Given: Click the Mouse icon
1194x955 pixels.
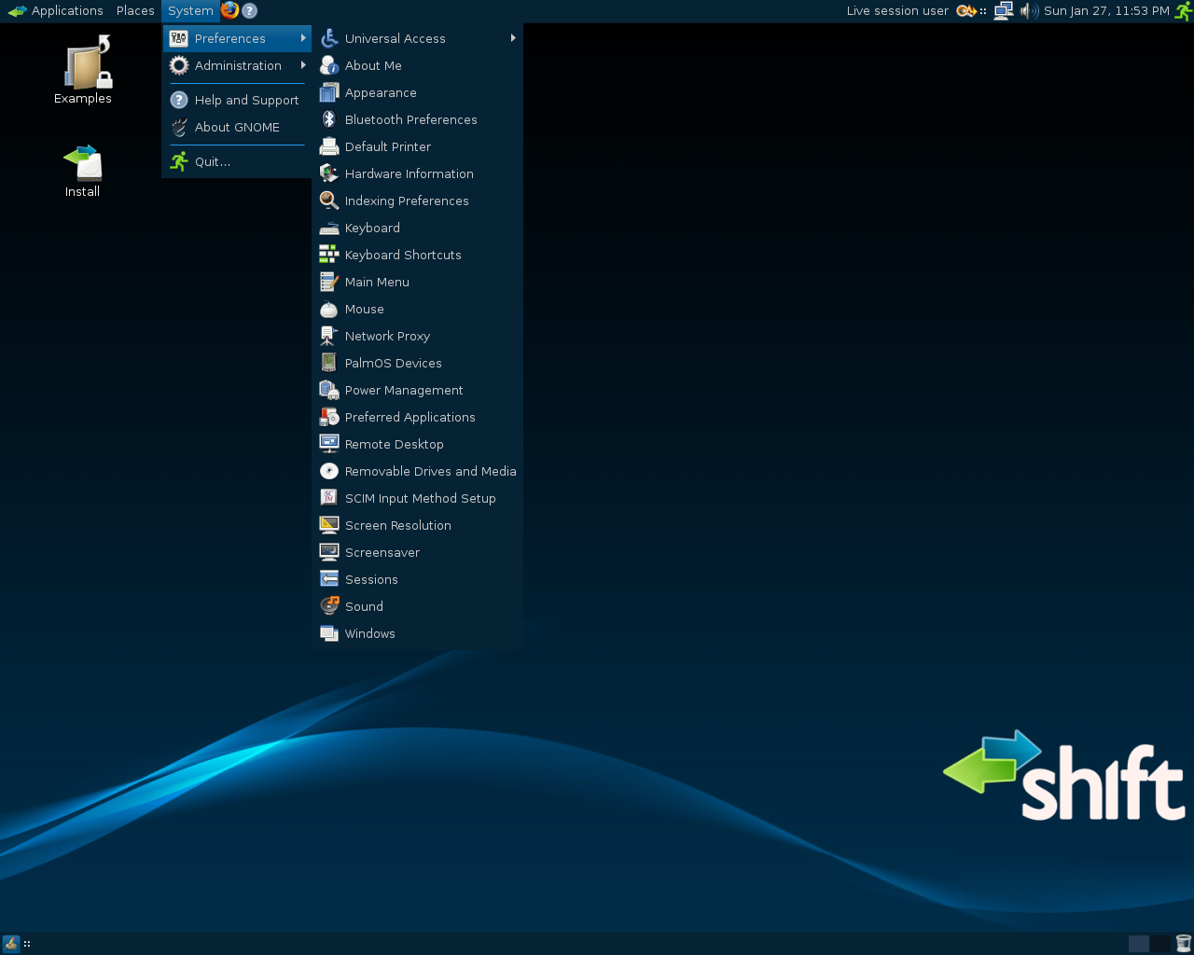Looking at the screenshot, I should pos(329,309).
